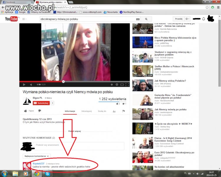
Task: Bookmark this page with the star icon
Action: (x=207, y=7)
